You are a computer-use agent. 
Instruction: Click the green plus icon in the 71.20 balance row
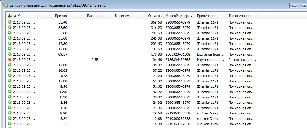pyautogui.click(x=9, y=75)
